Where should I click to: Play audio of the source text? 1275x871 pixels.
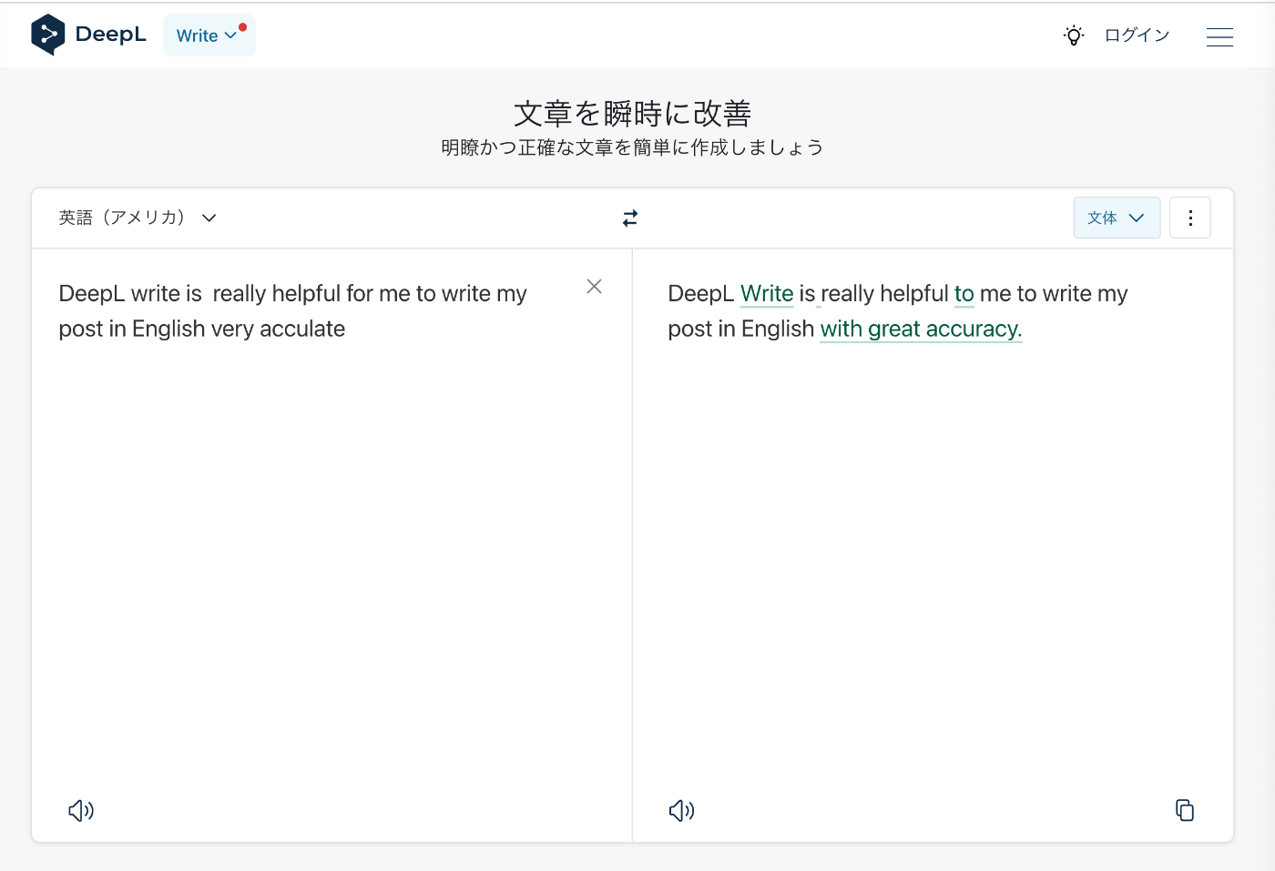click(x=81, y=810)
